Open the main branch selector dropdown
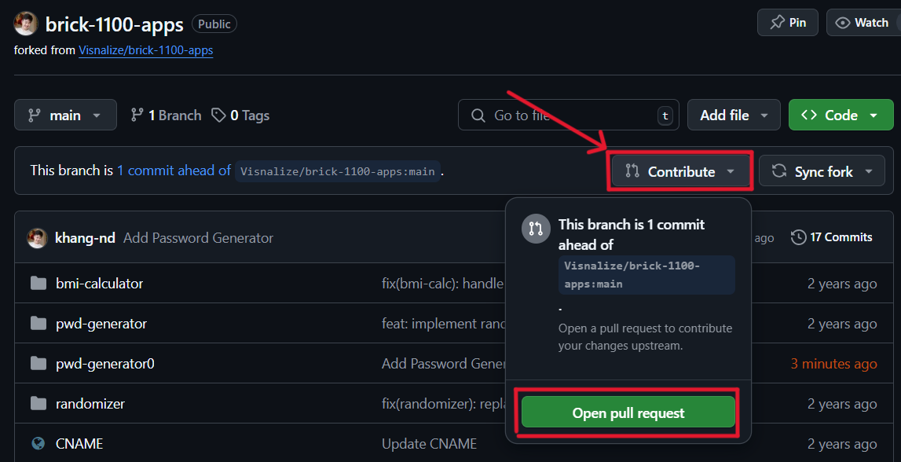This screenshot has width=901, height=462. coord(65,115)
